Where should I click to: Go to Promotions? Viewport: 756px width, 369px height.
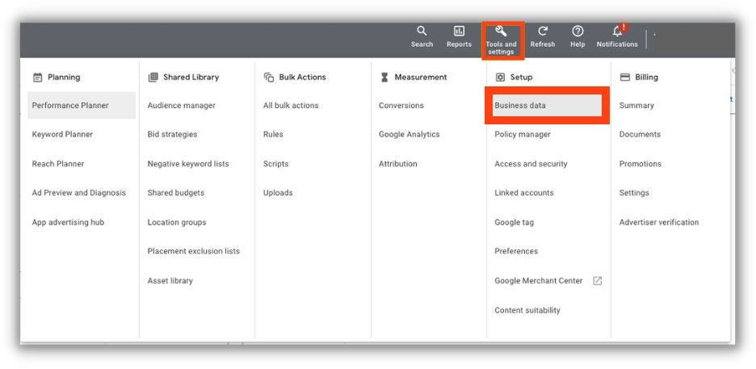(640, 164)
